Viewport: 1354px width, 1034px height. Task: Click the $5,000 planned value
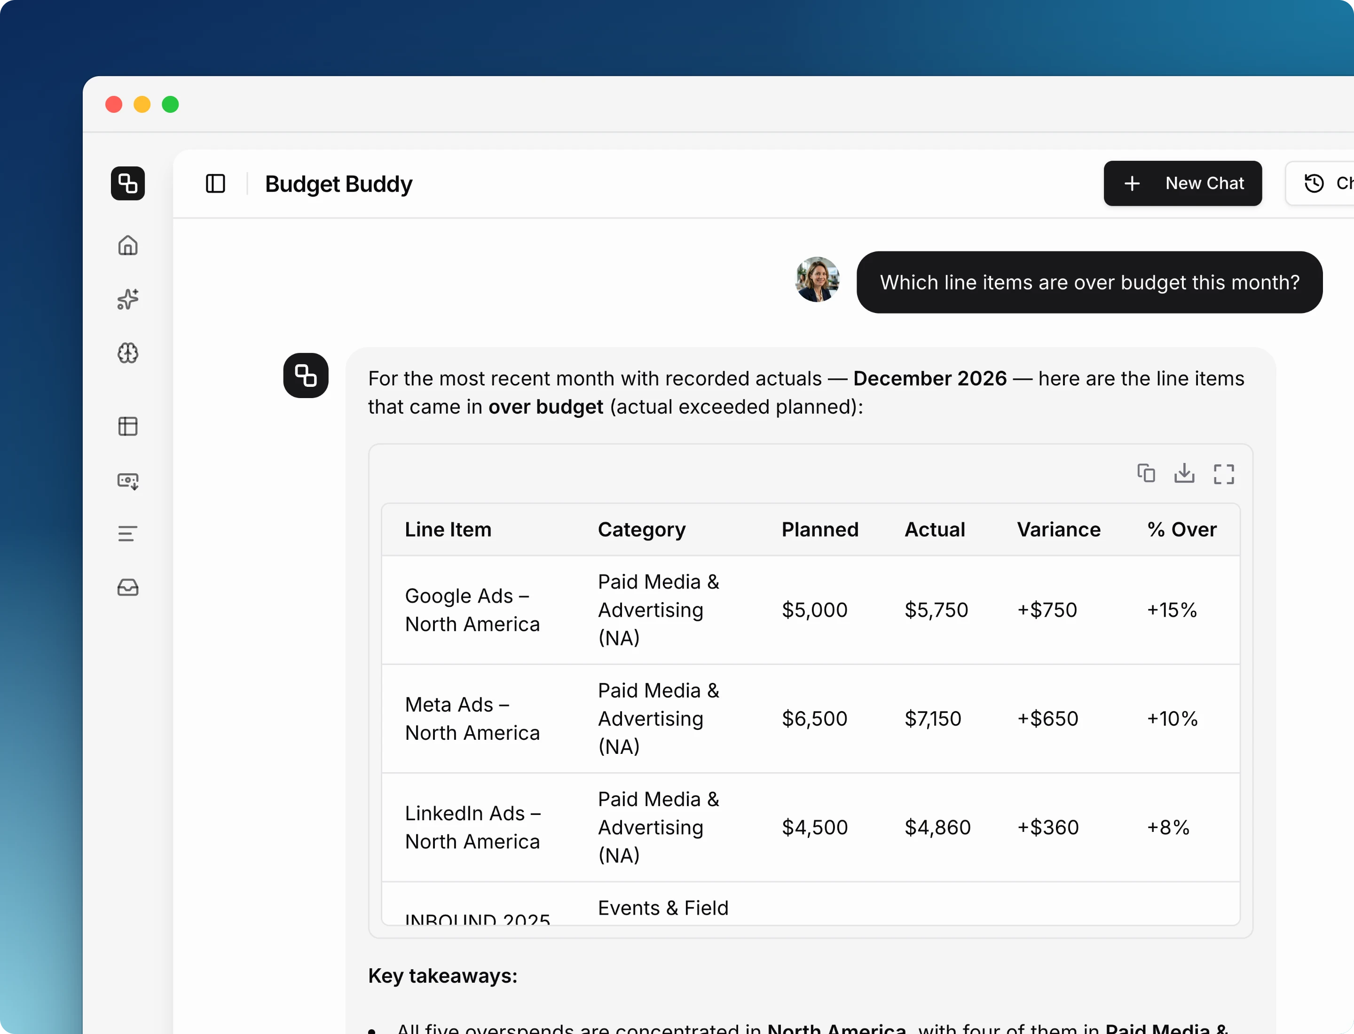tap(814, 610)
